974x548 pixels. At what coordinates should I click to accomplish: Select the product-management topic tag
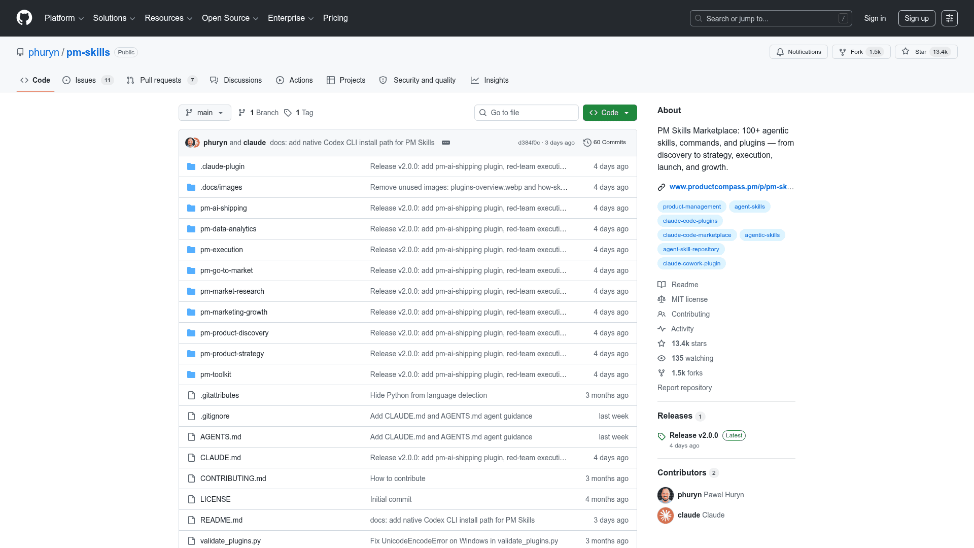(691, 207)
